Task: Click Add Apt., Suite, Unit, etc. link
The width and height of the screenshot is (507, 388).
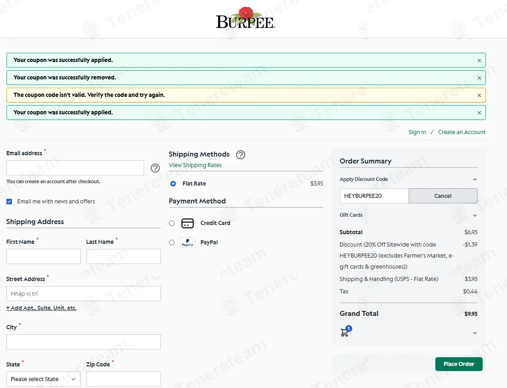Action: [41, 308]
